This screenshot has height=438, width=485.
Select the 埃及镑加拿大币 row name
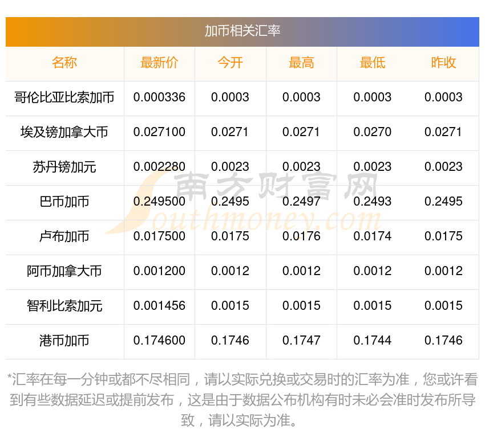[64, 132]
